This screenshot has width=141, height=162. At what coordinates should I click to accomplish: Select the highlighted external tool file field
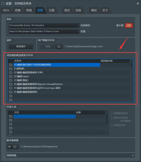coord(44,116)
